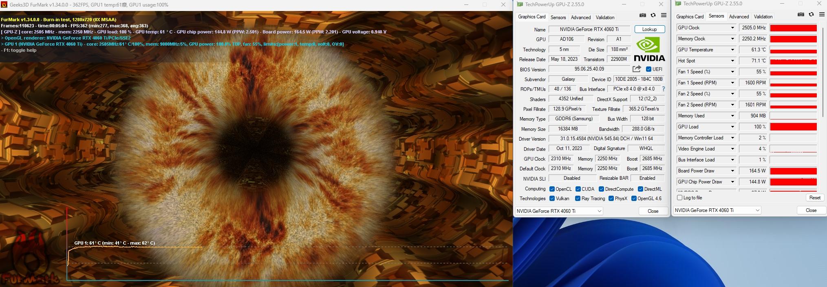The image size is (827, 287).
Task: Click the refresh icon in Graphics Card window
Action: pos(653,15)
